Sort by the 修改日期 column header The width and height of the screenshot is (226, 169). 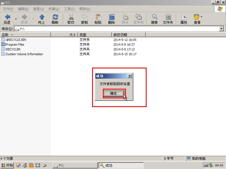point(129,35)
